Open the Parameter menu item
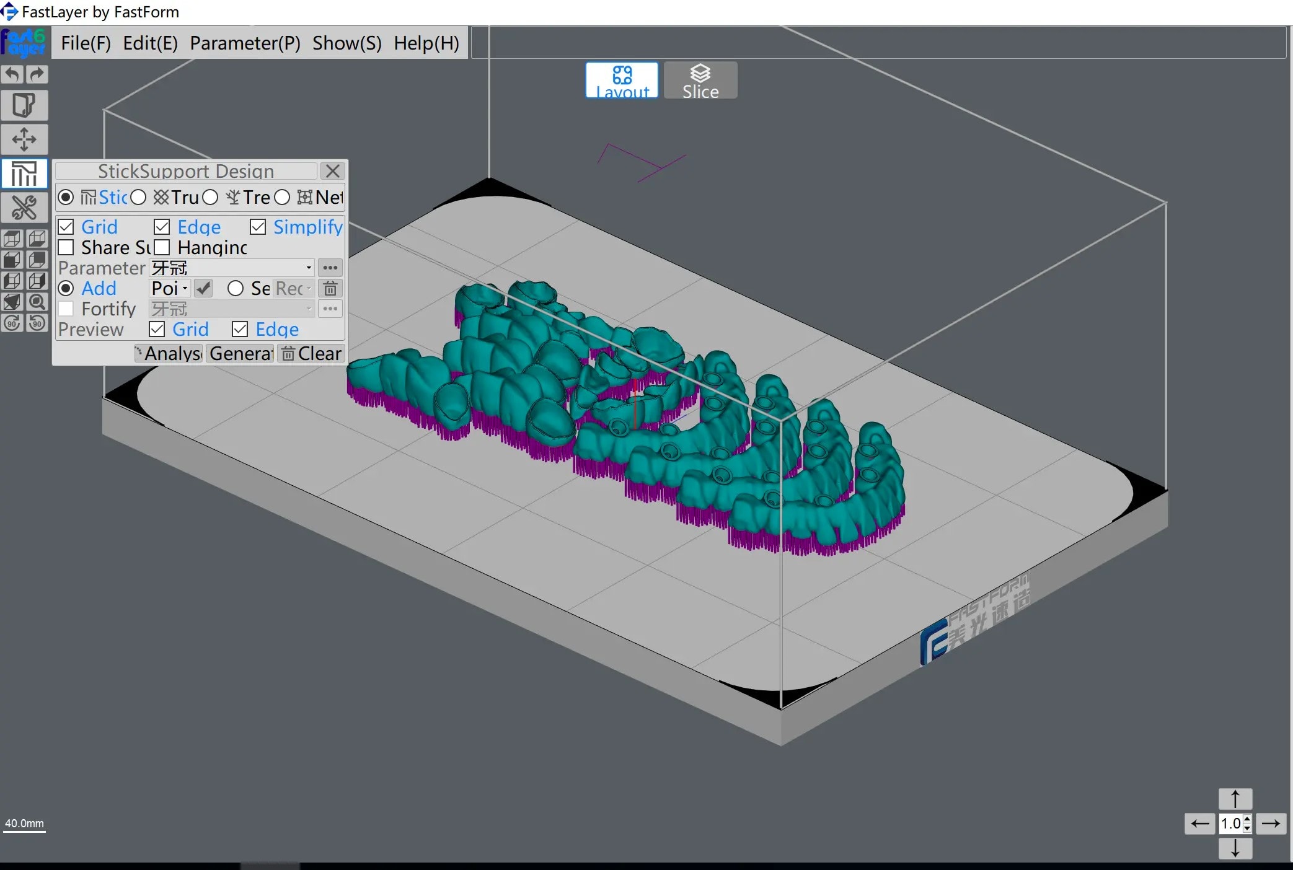This screenshot has height=870, width=1293. coord(245,42)
